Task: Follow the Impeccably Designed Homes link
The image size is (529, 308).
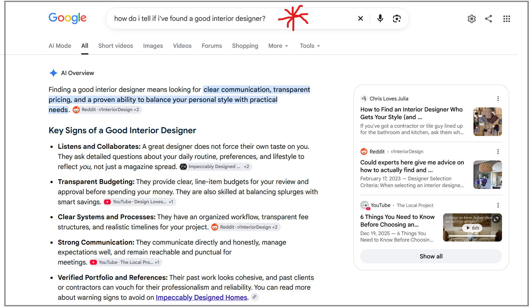Action: [x=202, y=297]
